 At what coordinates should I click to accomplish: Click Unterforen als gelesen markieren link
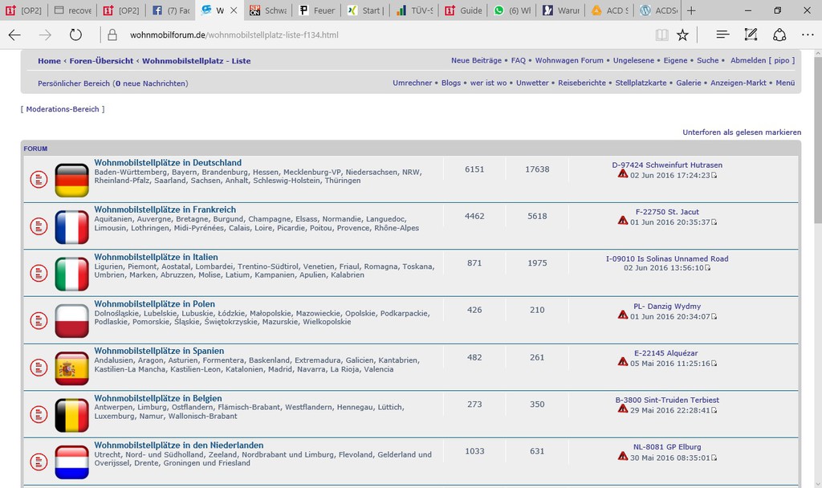(741, 132)
